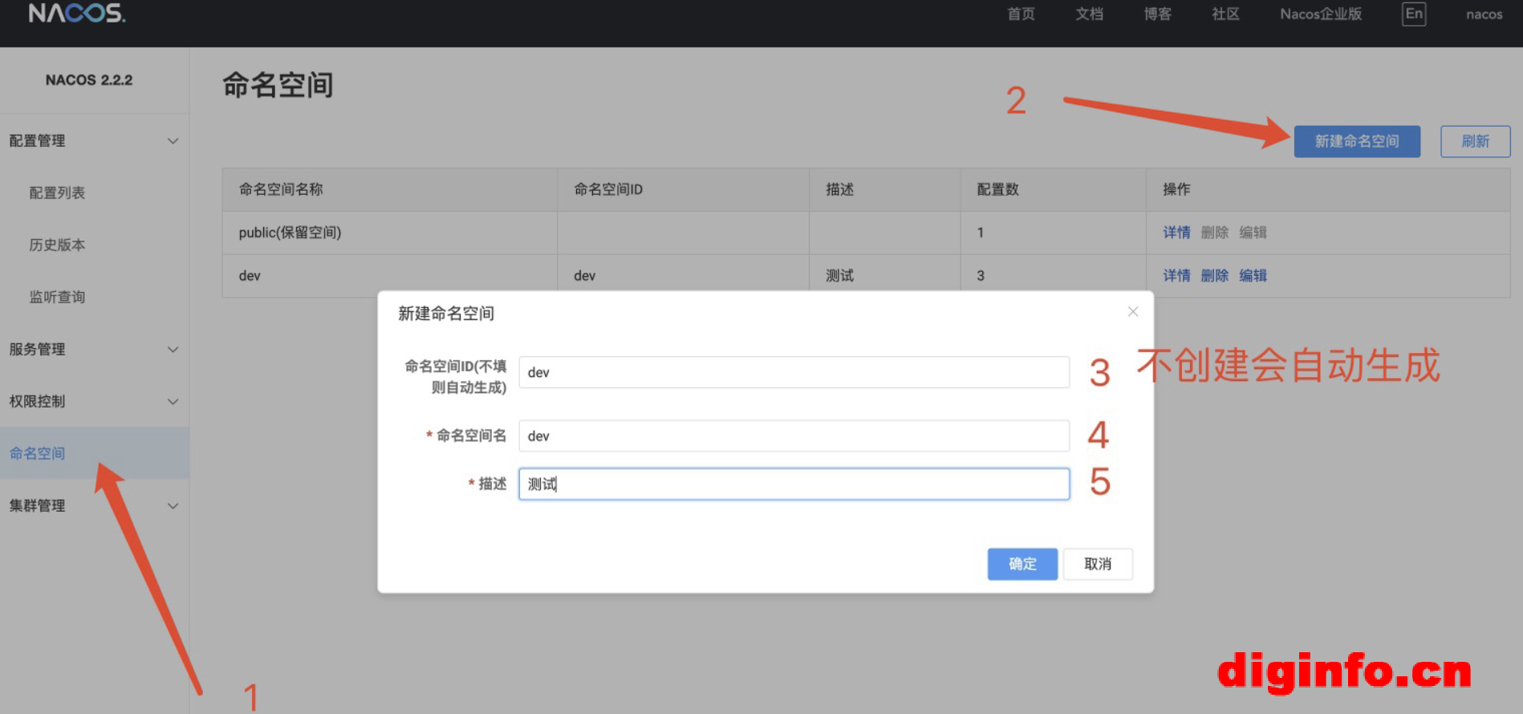The image size is (1523, 714).
Task: Click the 配置管理 menu label
Action: (37, 141)
